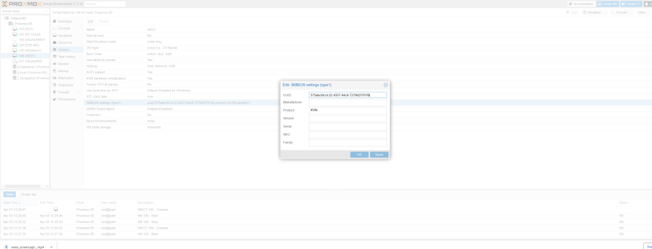Click the Revert button above options
This screenshot has height=249, width=652.
pos(104,21)
